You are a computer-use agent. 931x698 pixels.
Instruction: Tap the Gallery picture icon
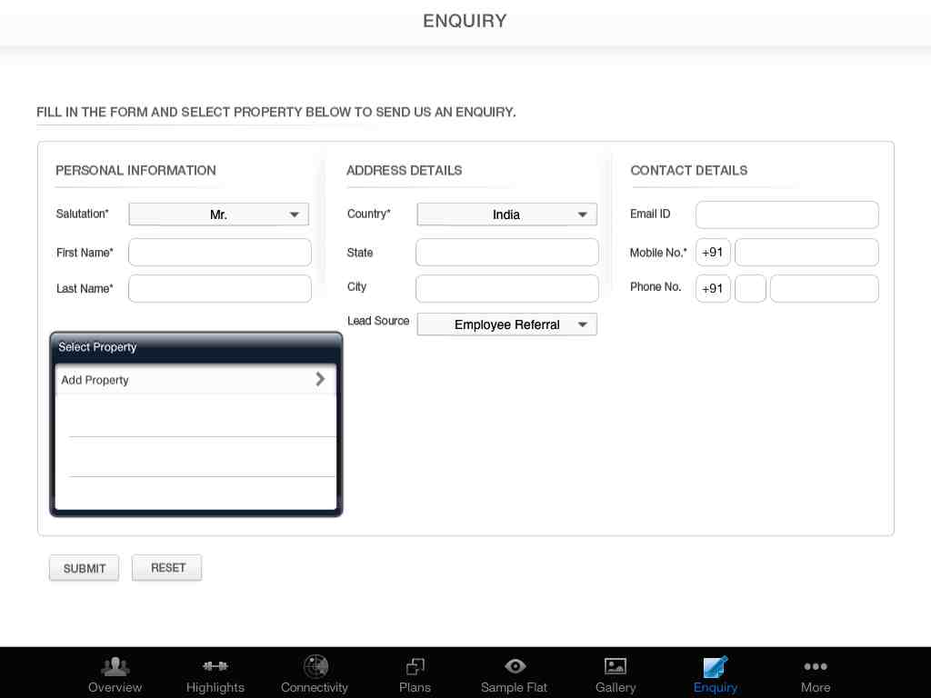[x=616, y=666]
